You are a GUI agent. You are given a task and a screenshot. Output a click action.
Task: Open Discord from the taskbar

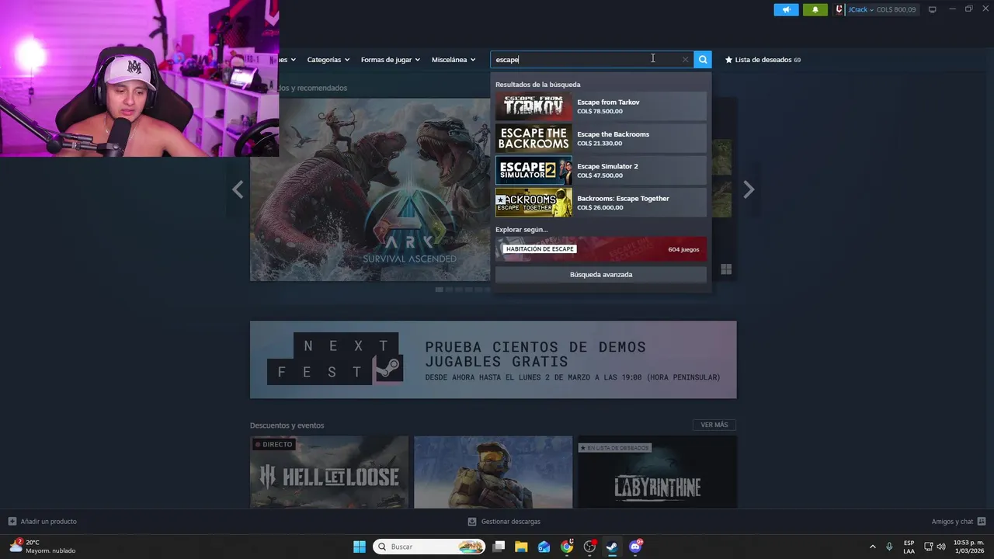pyautogui.click(x=635, y=547)
